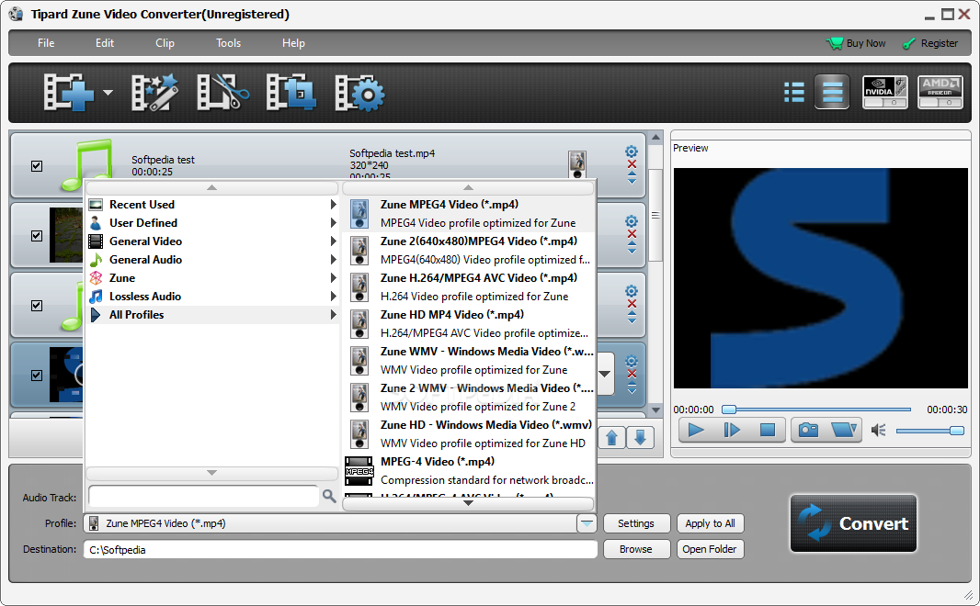Screen dimensions: 980x606
Task: Choose Zune MPEG4 Video (*.mp4) profile
Action: click(x=469, y=214)
